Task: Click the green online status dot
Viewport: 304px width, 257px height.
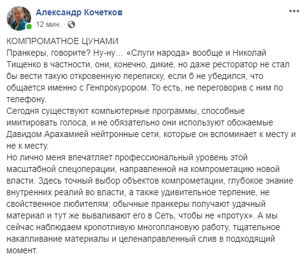Action: pos(29,26)
